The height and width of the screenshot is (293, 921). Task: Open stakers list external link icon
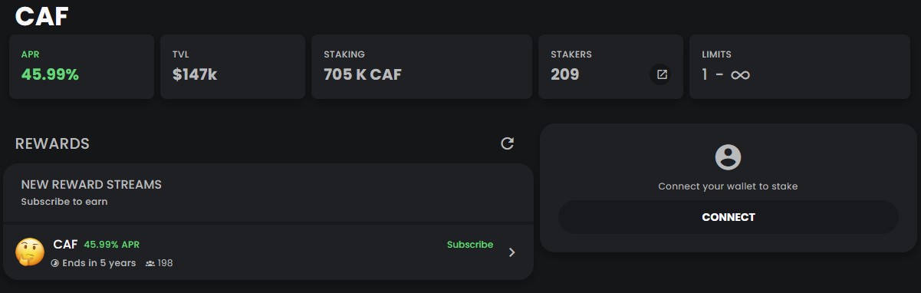[662, 75]
